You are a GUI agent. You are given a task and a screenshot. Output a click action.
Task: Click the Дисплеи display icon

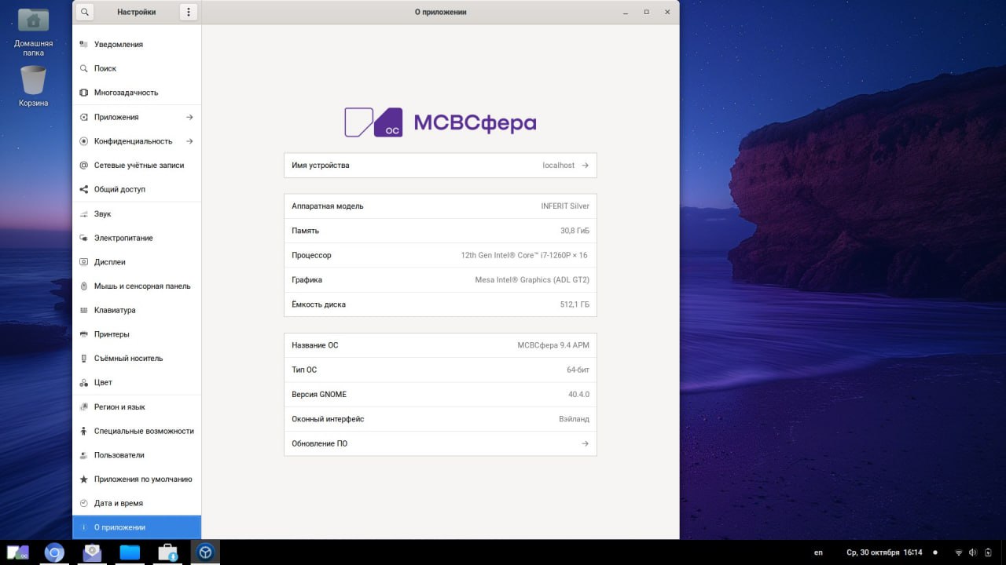tap(83, 262)
